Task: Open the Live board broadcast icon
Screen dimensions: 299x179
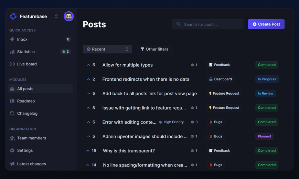Action: [12, 64]
